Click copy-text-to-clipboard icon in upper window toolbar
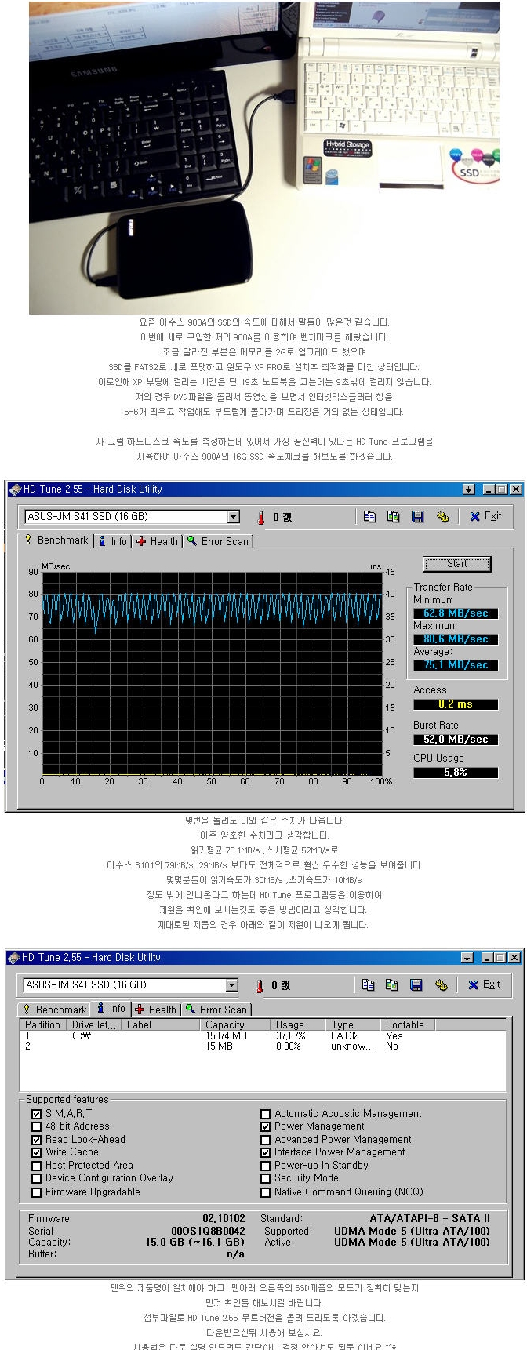527x1350 pixels. (x=370, y=516)
